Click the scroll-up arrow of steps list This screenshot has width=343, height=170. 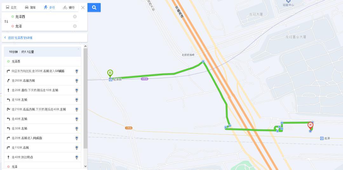(85, 46)
